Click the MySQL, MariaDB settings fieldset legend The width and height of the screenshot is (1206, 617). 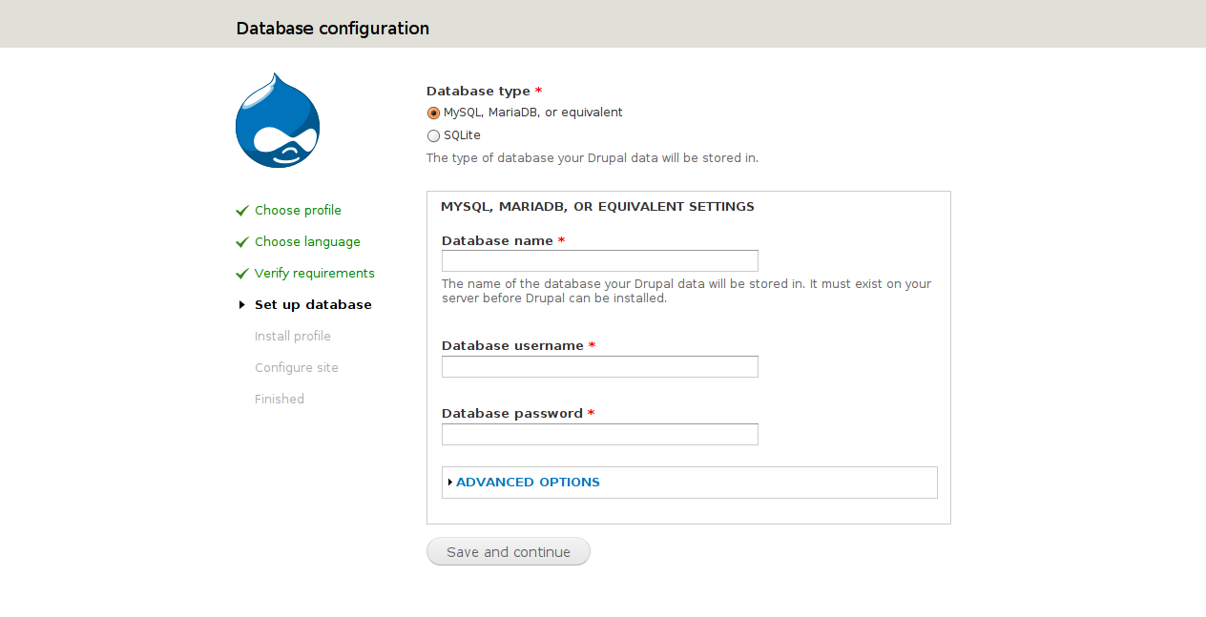point(597,207)
